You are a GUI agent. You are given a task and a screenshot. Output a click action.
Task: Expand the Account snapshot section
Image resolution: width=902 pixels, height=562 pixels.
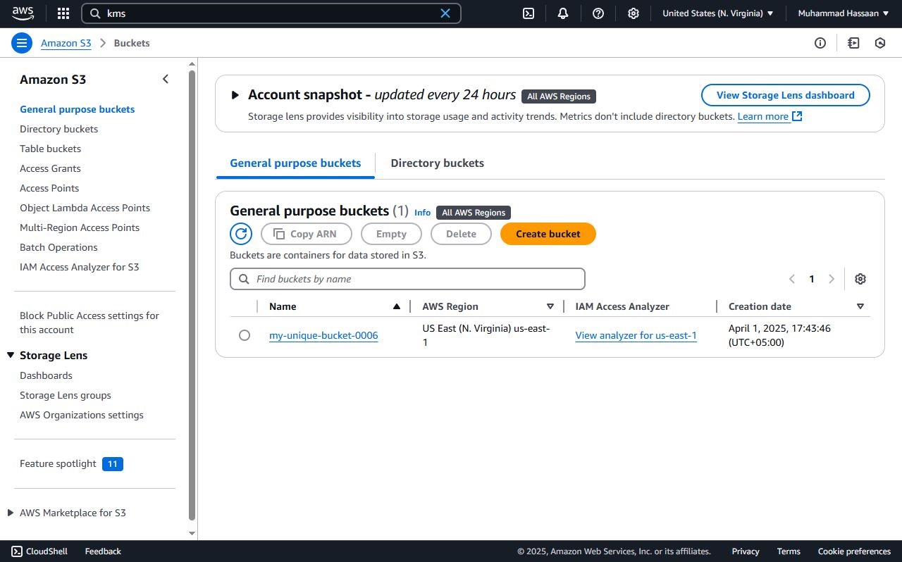click(235, 95)
